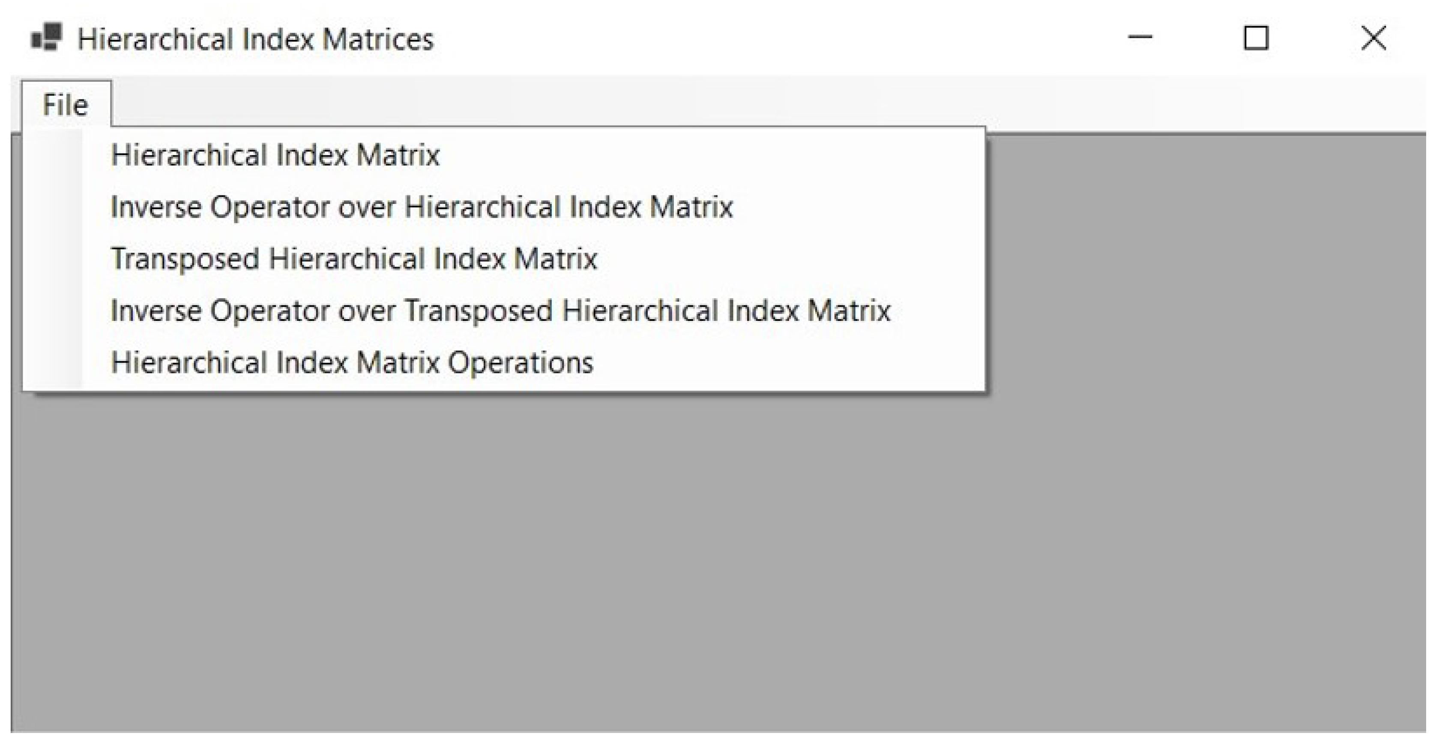Click blank space right of Transposed Hierarchical Index Matrix text
Viewport: 1436px width, 748px height.
click(781, 259)
